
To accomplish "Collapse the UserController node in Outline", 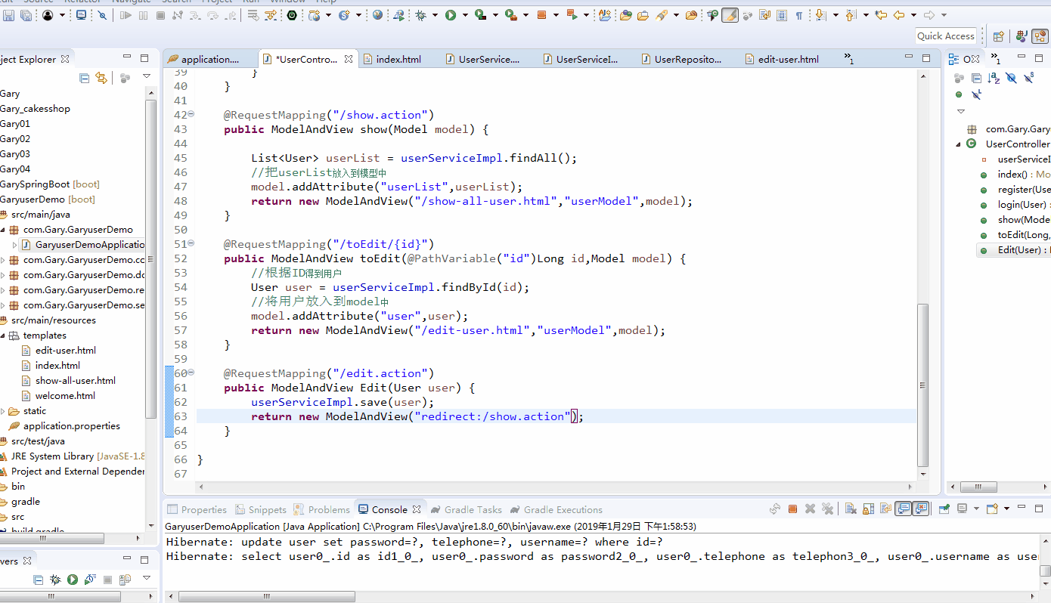I will click(x=959, y=144).
